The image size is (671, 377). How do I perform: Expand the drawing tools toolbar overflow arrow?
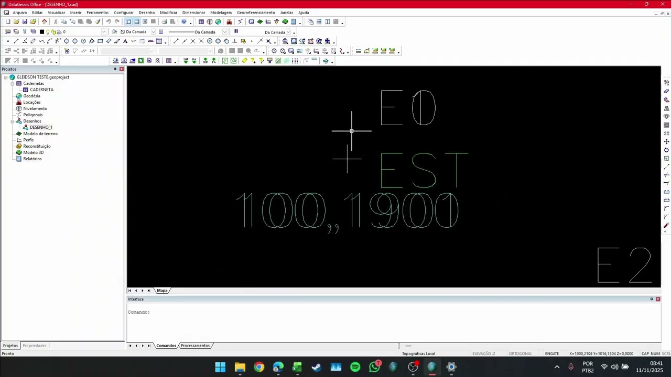click(x=166, y=42)
